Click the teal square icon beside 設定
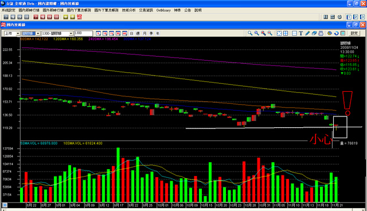The height and width of the screenshot is (211, 367). (x=343, y=33)
